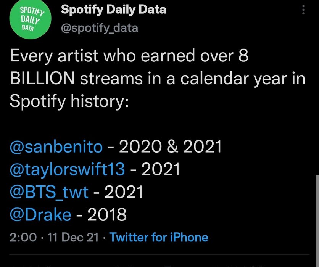Click the vertical scrollbar on right edge
The width and height of the screenshot is (319, 267).
click(x=317, y=221)
